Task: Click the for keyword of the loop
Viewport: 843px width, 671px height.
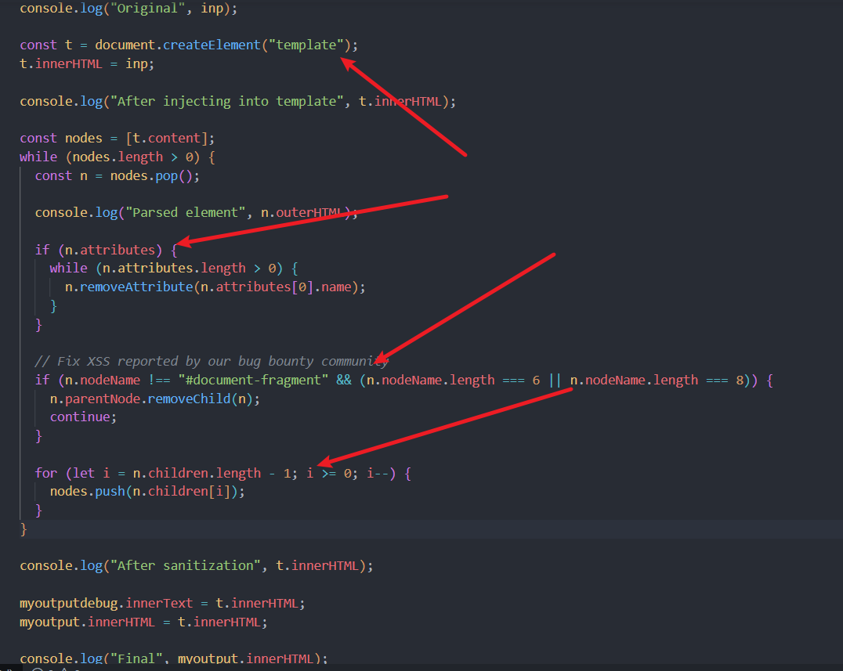Action: click(x=45, y=473)
